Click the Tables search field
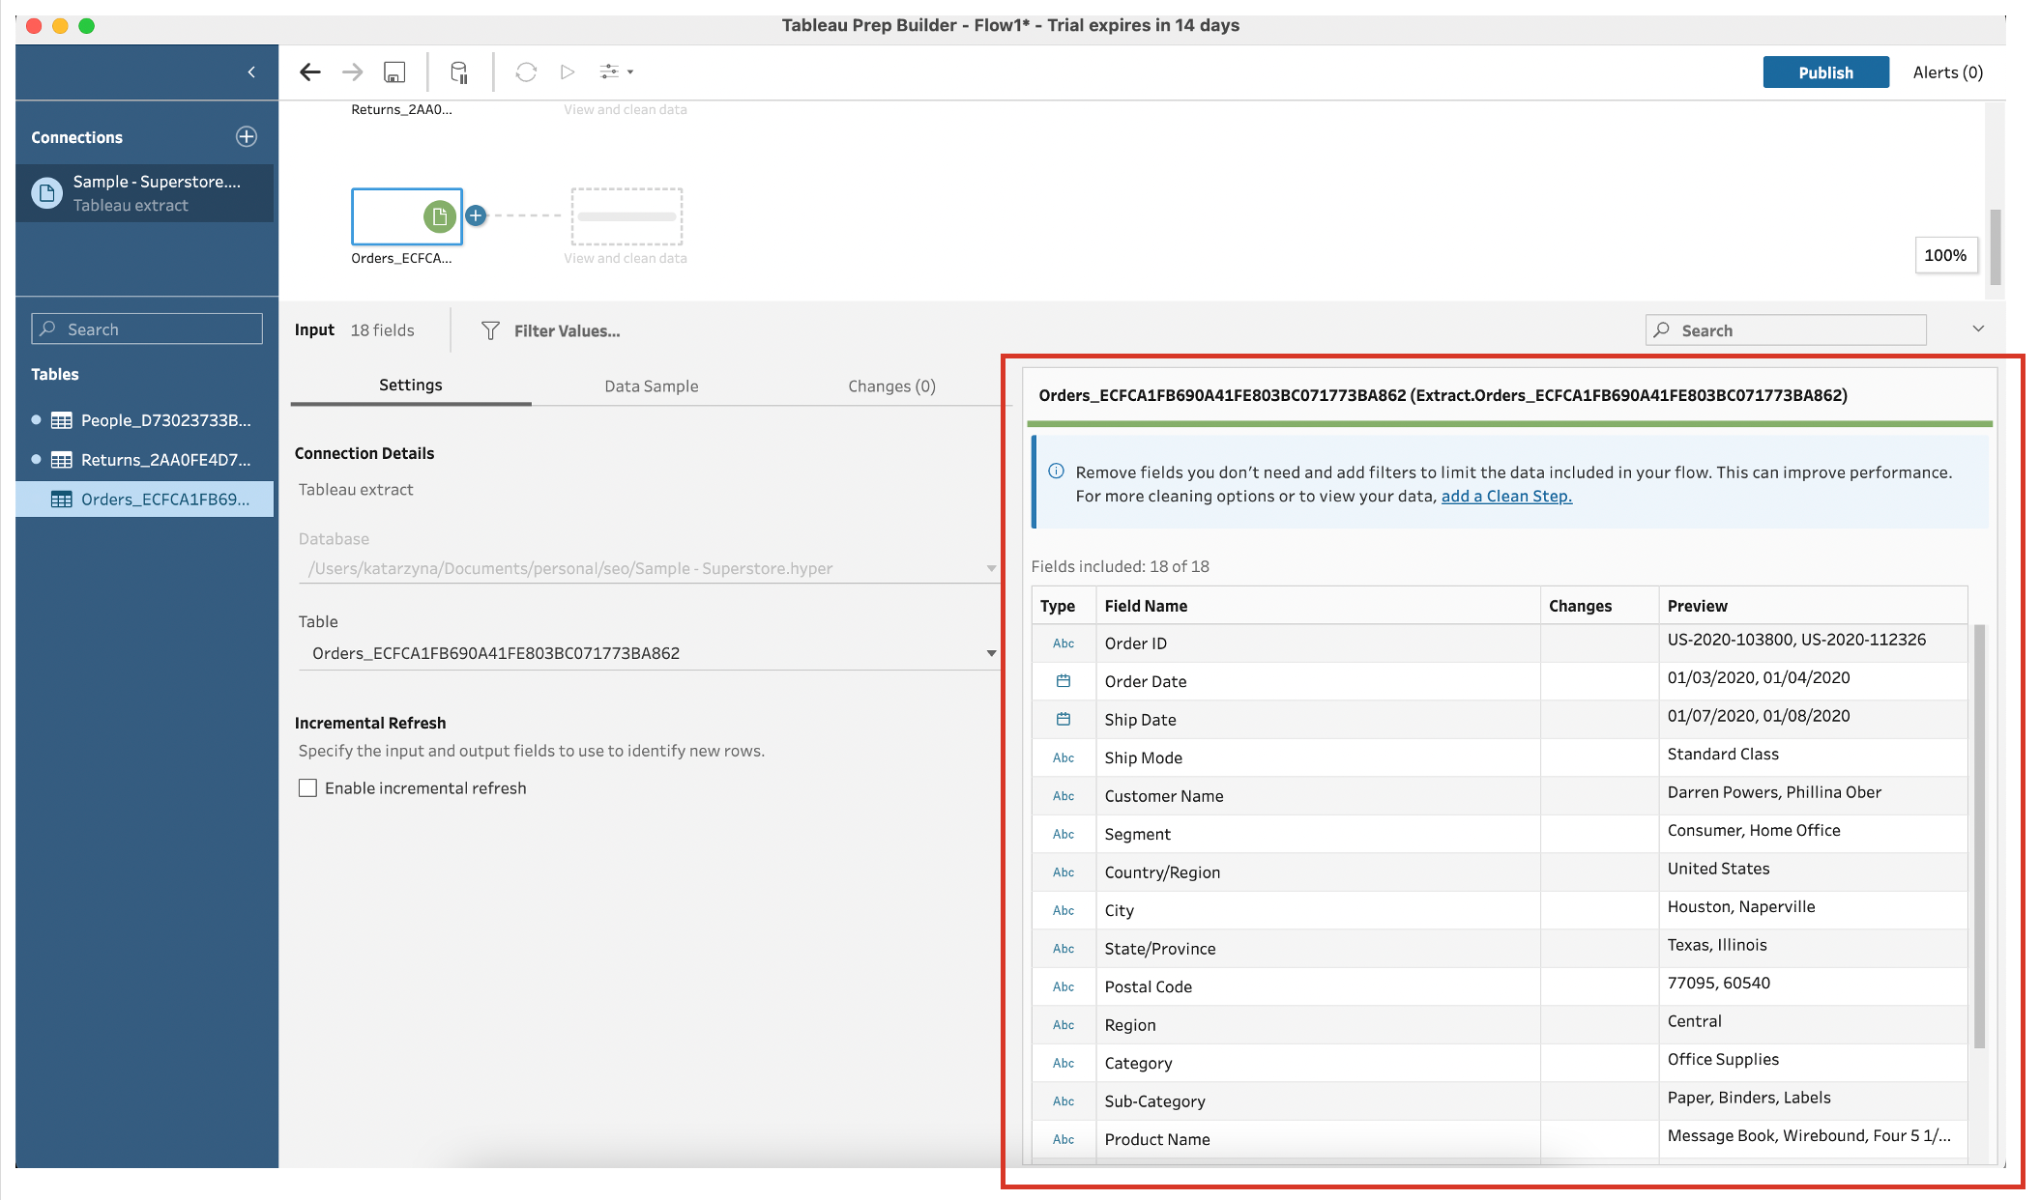 tap(147, 329)
